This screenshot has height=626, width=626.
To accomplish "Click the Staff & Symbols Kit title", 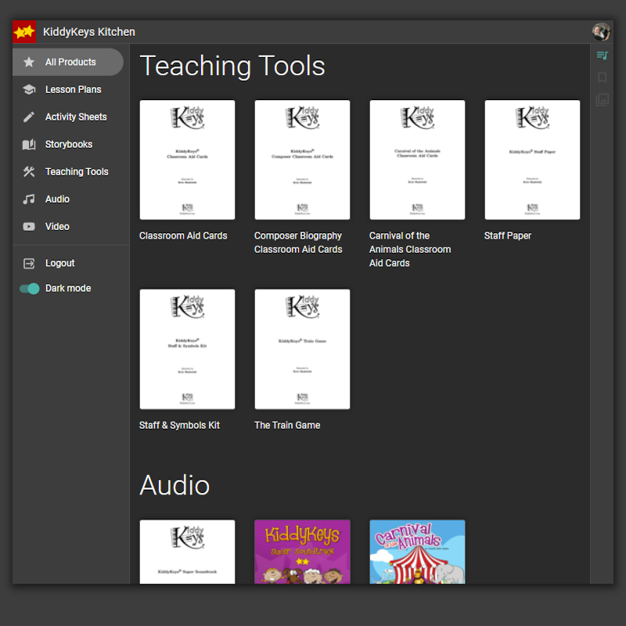I will click(179, 426).
